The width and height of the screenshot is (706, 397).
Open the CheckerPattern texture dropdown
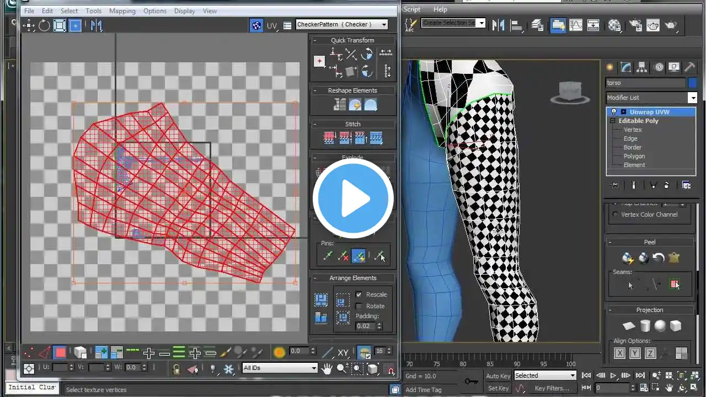click(x=341, y=24)
